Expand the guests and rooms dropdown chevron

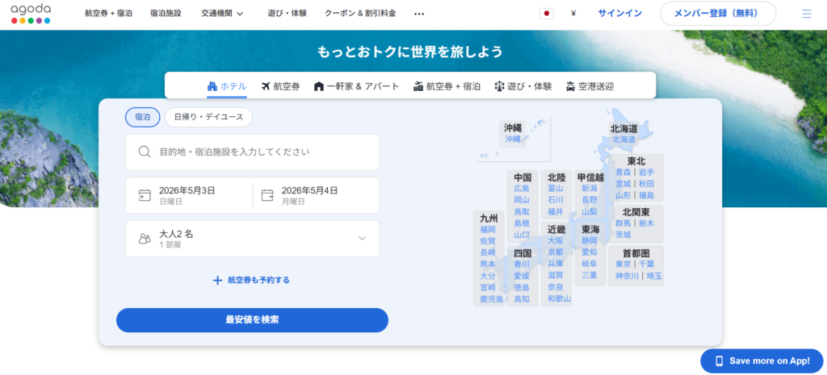pyautogui.click(x=362, y=239)
